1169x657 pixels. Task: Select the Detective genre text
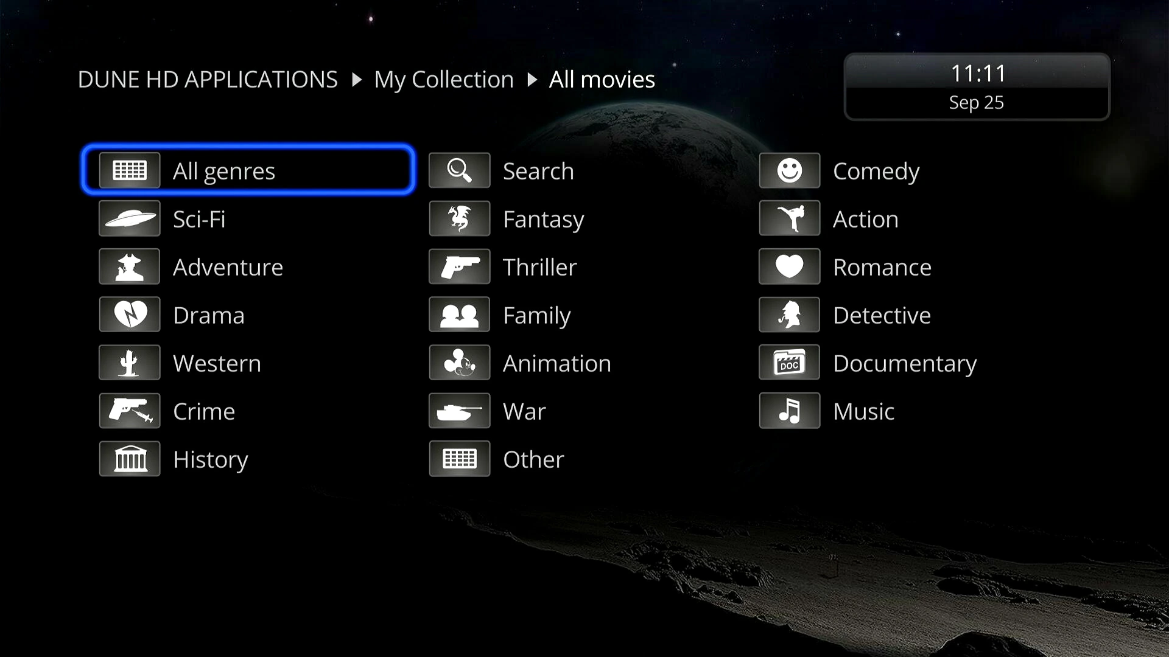pyautogui.click(x=882, y=315)
